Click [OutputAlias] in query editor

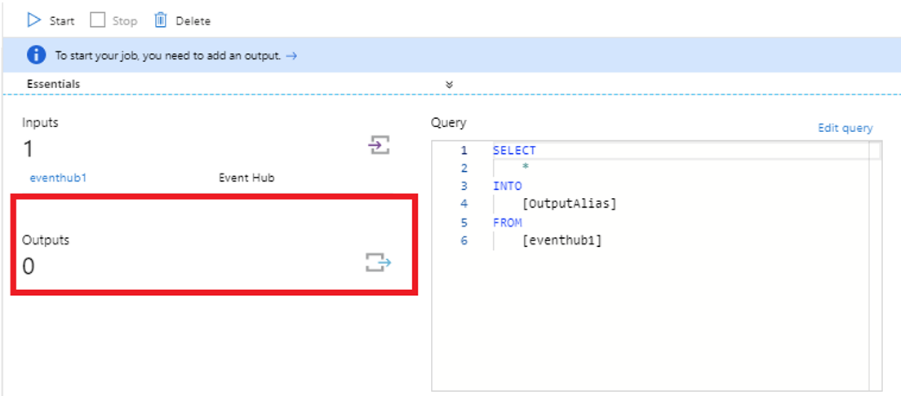tap(569, 204)
